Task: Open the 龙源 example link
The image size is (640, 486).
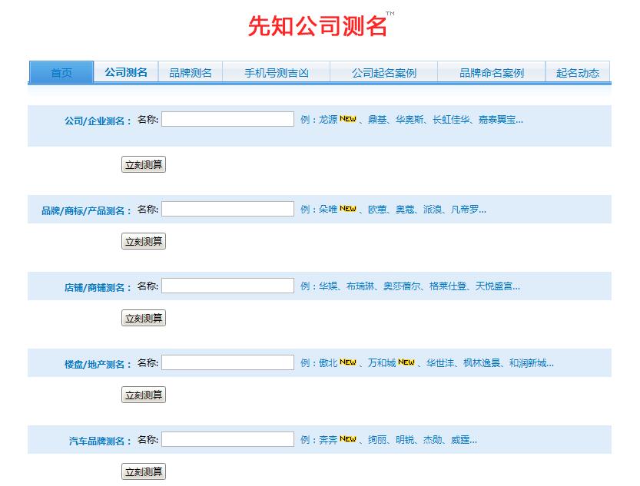Action: click(x=328, y=120)
